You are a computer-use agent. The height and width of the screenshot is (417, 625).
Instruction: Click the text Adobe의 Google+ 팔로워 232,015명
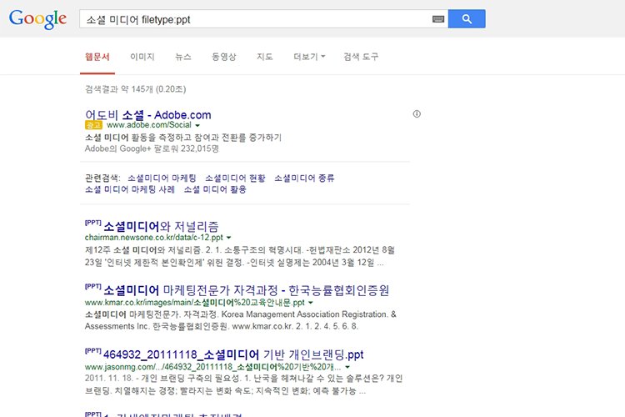152,148
